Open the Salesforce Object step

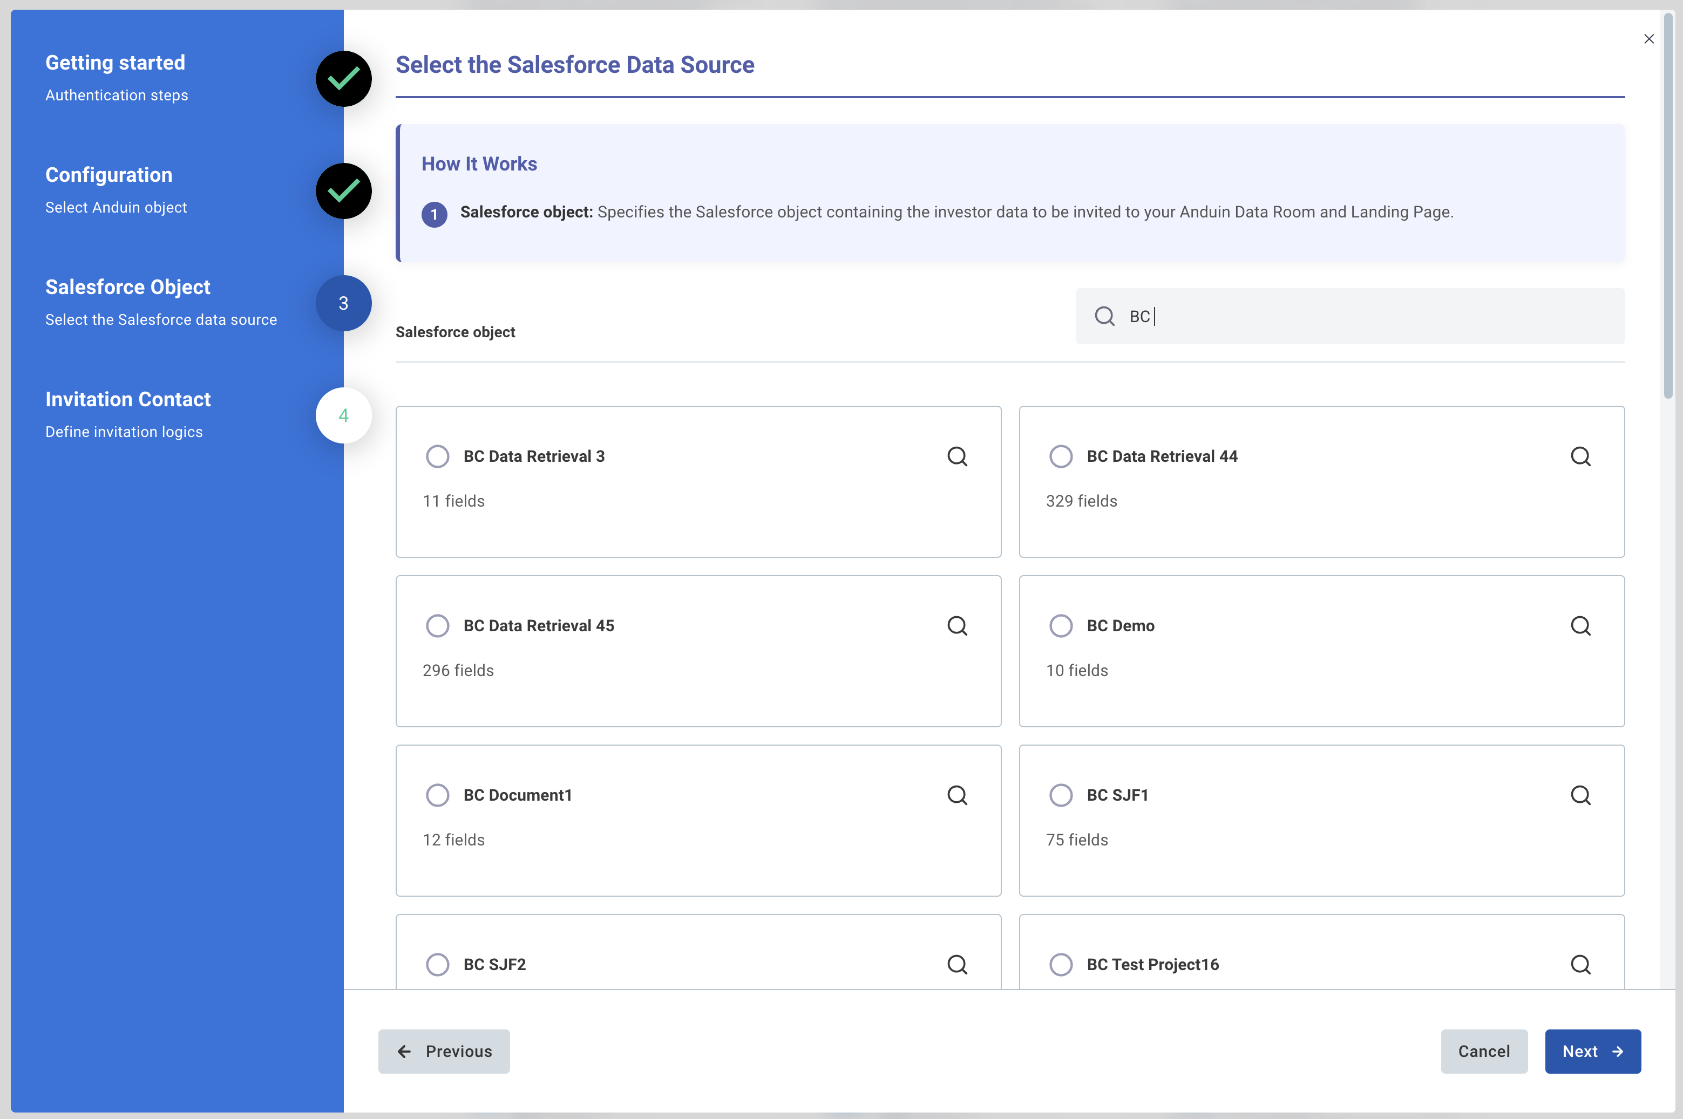(x=128, y=287)
